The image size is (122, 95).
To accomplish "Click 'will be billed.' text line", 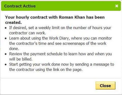I will (x=21, y=59).
